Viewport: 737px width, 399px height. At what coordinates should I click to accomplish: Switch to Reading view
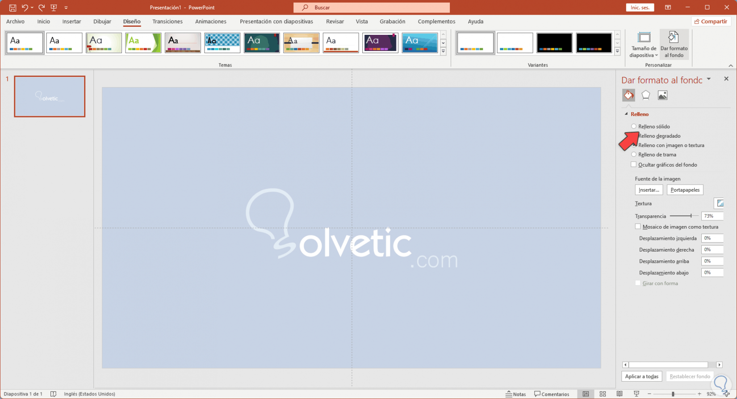point(620,394)
